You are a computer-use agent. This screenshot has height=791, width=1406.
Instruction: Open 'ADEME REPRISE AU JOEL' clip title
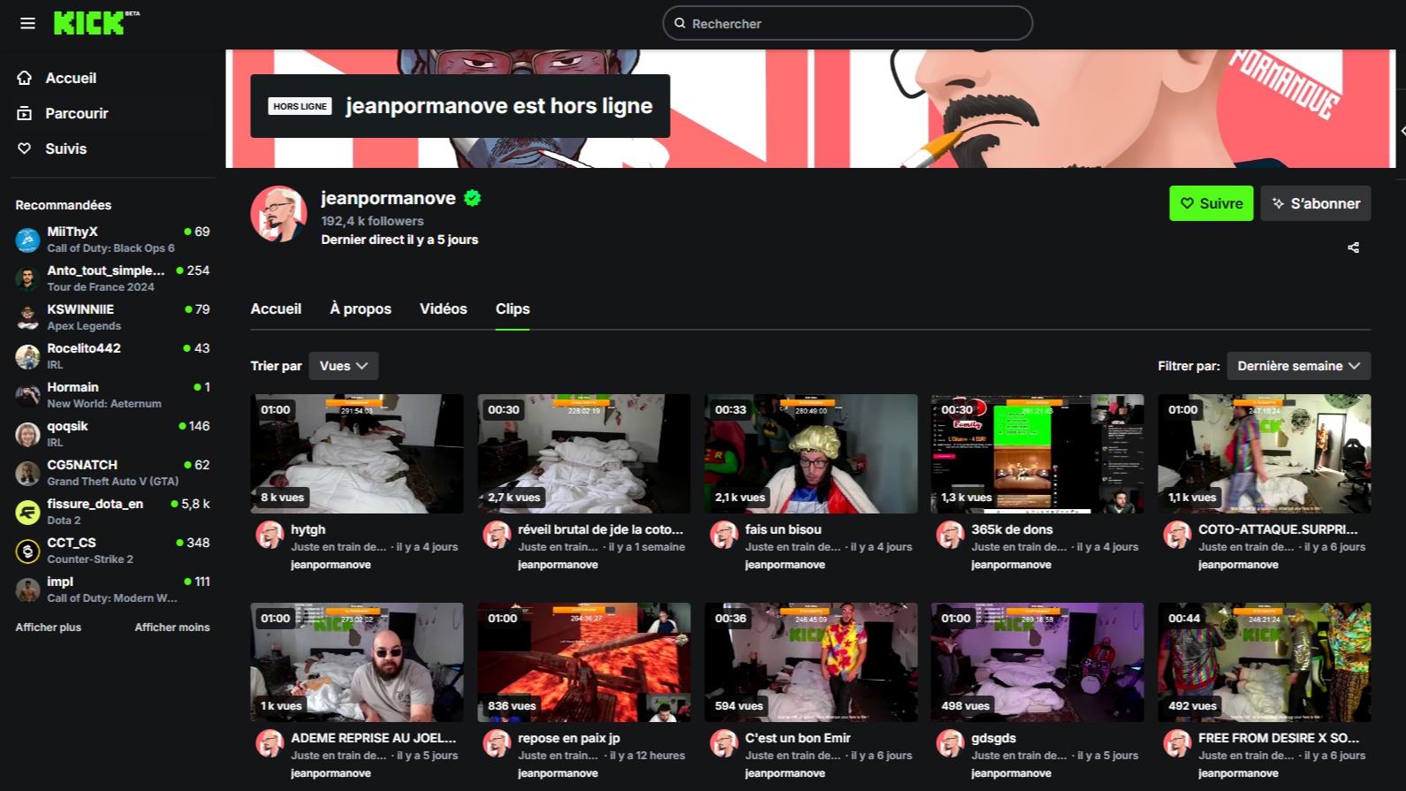374,738
